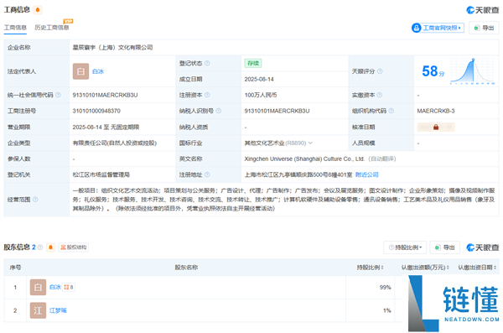
Task: Click the 99% shareholding value
Action: point(385,287)
